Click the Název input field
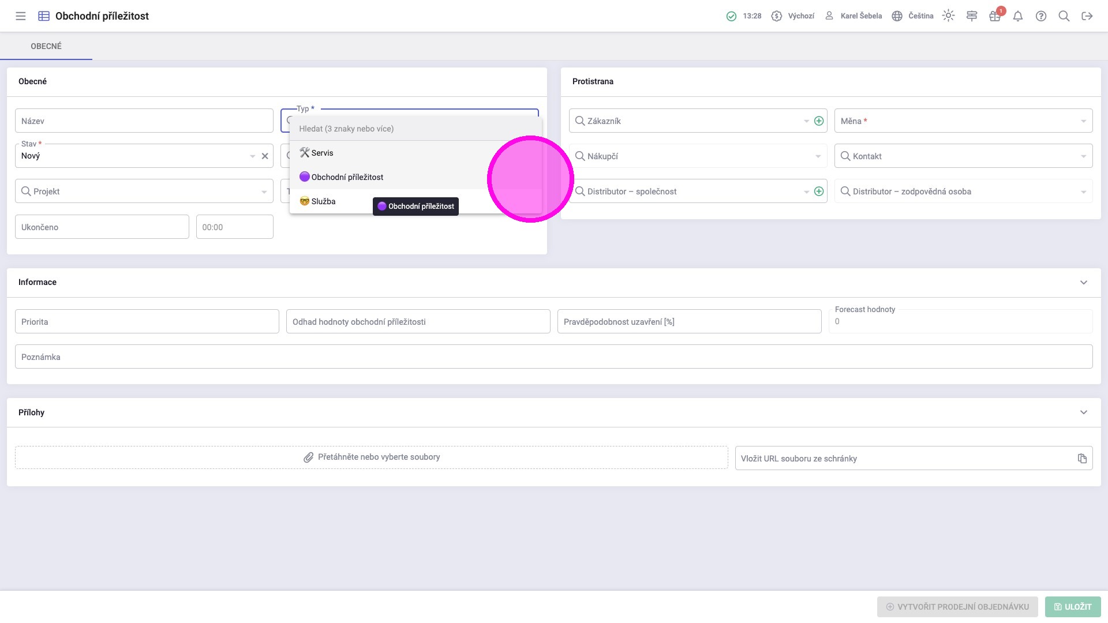This screenshot has width=1108, height=623. pos(144,121)
